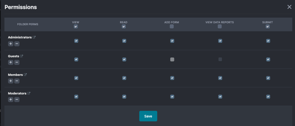This screenshot has height=126, width=295.
Task: Click the Permissions dialog title
Action: [21, 7]
